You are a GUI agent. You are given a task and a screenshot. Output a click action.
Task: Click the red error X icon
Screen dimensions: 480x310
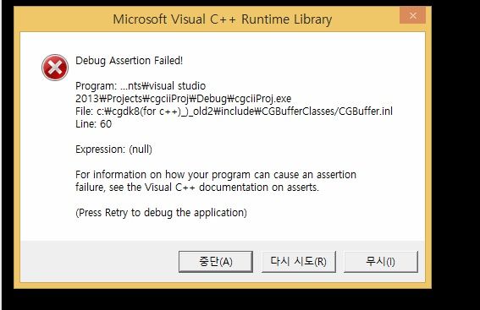coord(55,68)
